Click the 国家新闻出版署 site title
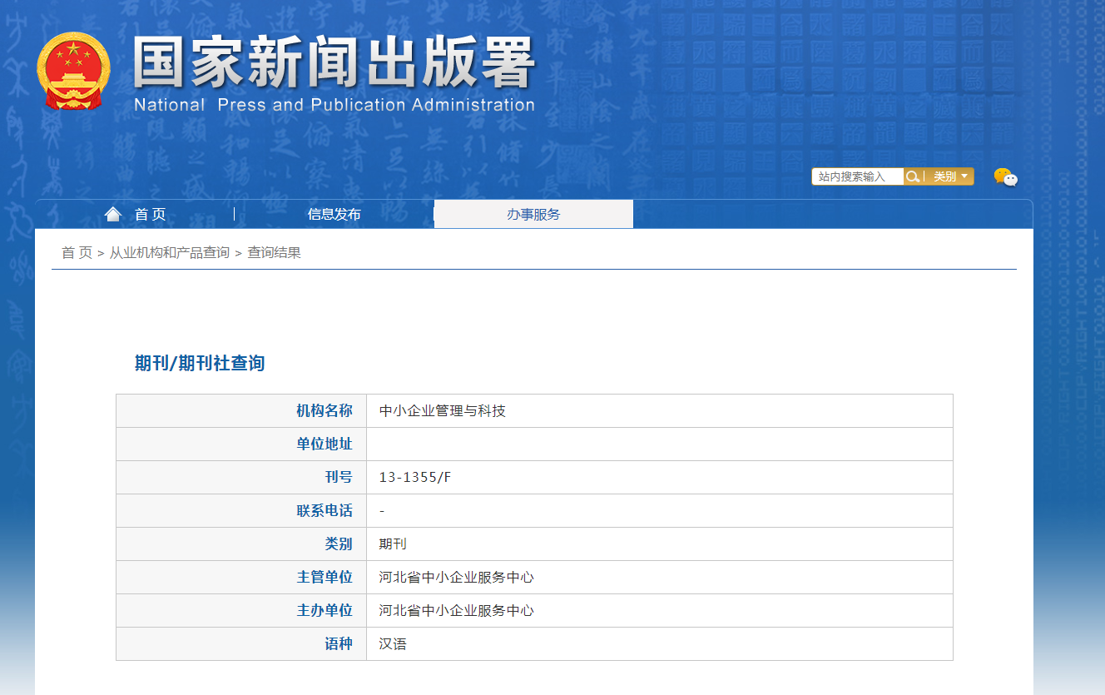 (333, 63)
